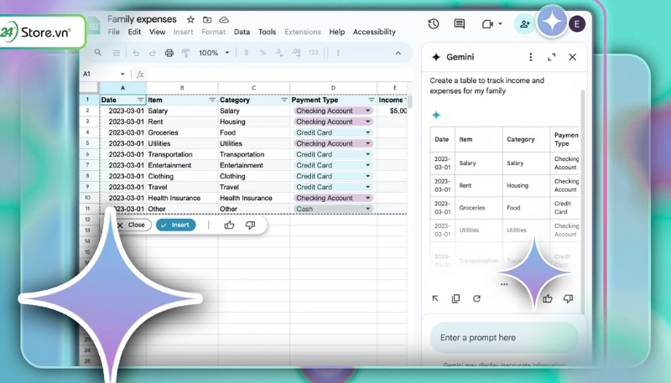Open the Payment Type column filter
This screenshot has height=383, width=671.
[x=372, y=100]
